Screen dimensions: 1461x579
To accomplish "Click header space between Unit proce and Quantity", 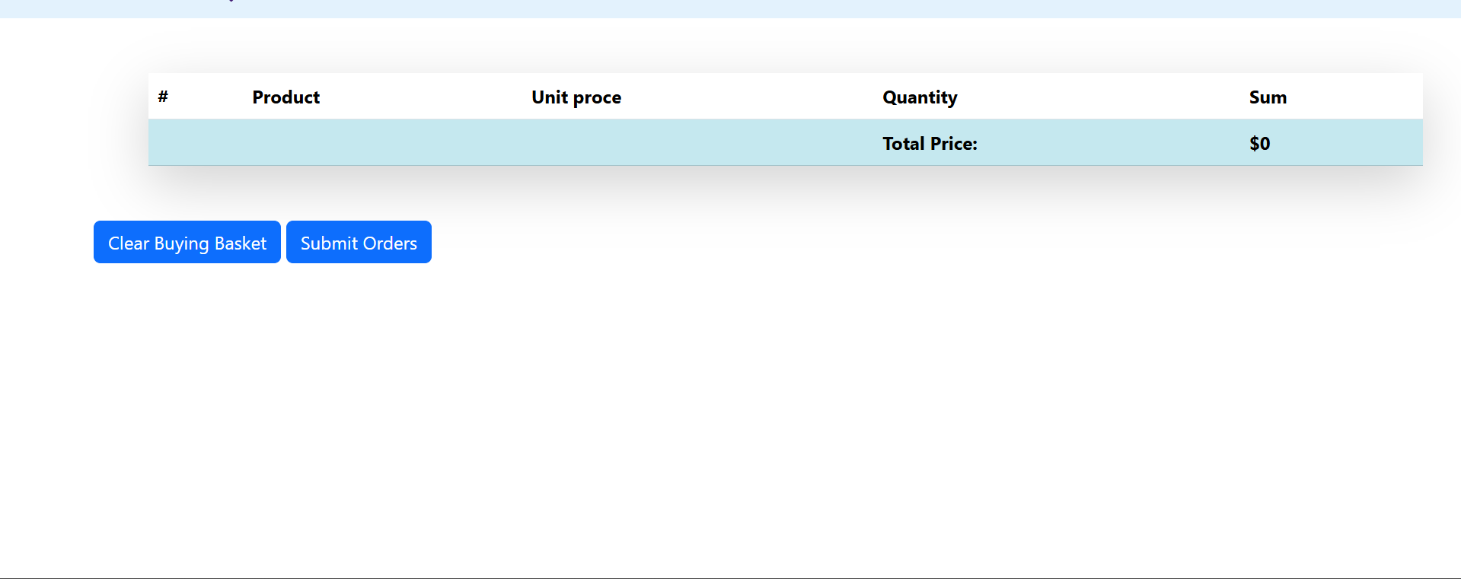I will coord(754,97).
